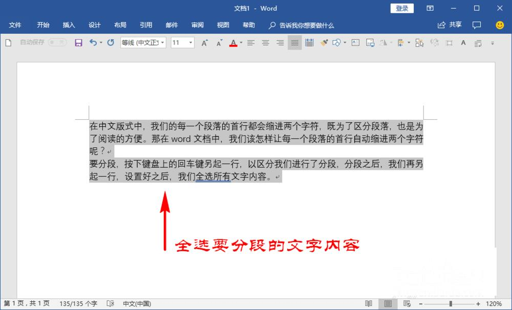
Task: Apply red font color A button
Action: [233, 43]
